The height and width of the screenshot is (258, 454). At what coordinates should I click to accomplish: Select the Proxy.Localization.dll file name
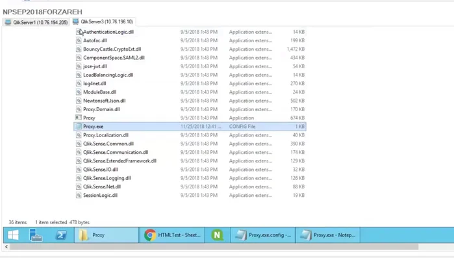click(x=106, y=135)
